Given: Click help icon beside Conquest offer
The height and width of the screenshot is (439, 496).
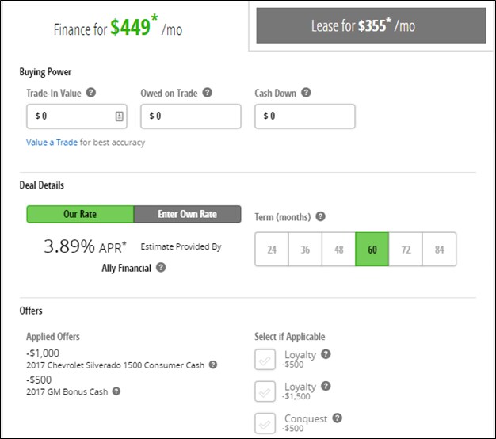Looking at the screenshot, I should coord(338,418).
